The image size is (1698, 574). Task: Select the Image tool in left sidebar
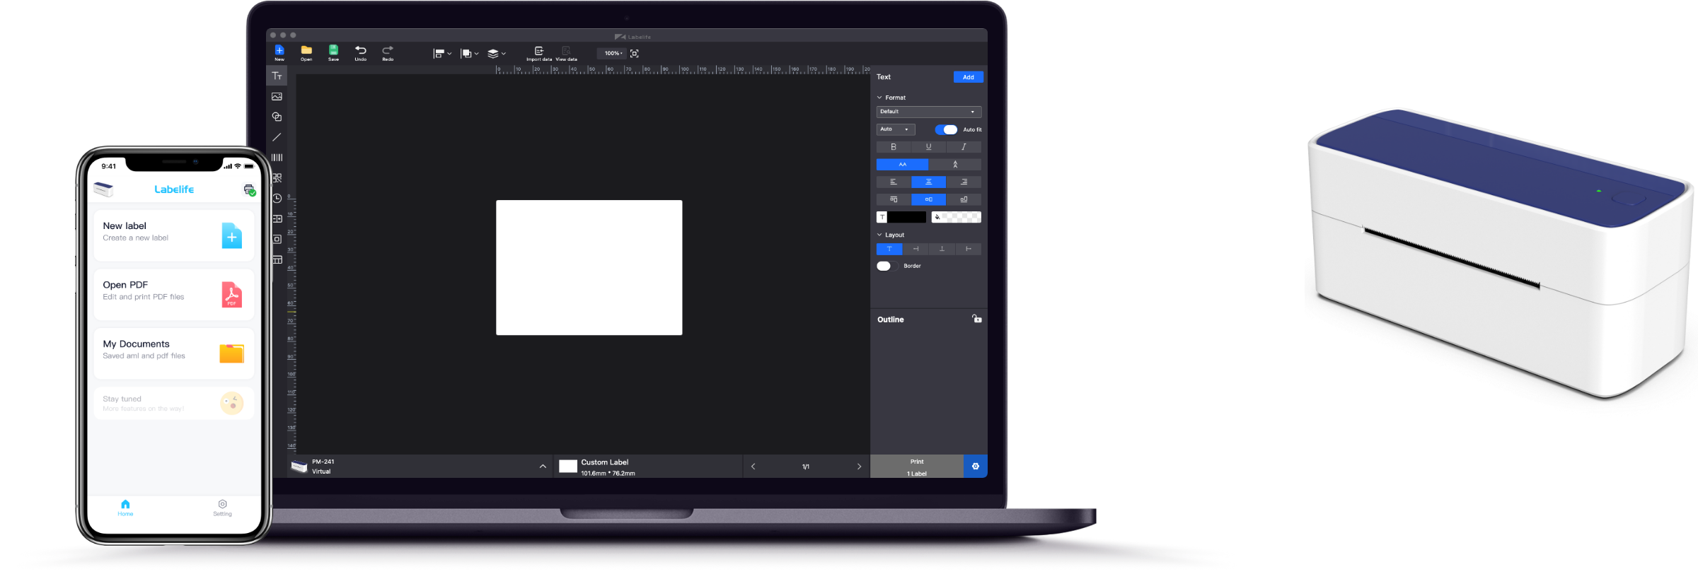[277, 97]
